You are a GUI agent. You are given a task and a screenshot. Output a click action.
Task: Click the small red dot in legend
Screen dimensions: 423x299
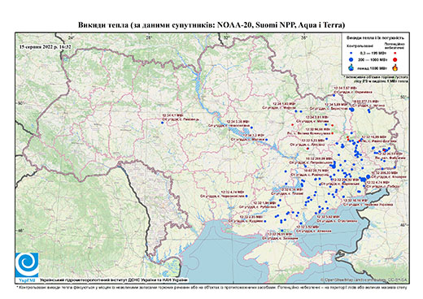[x=395, y=53]
